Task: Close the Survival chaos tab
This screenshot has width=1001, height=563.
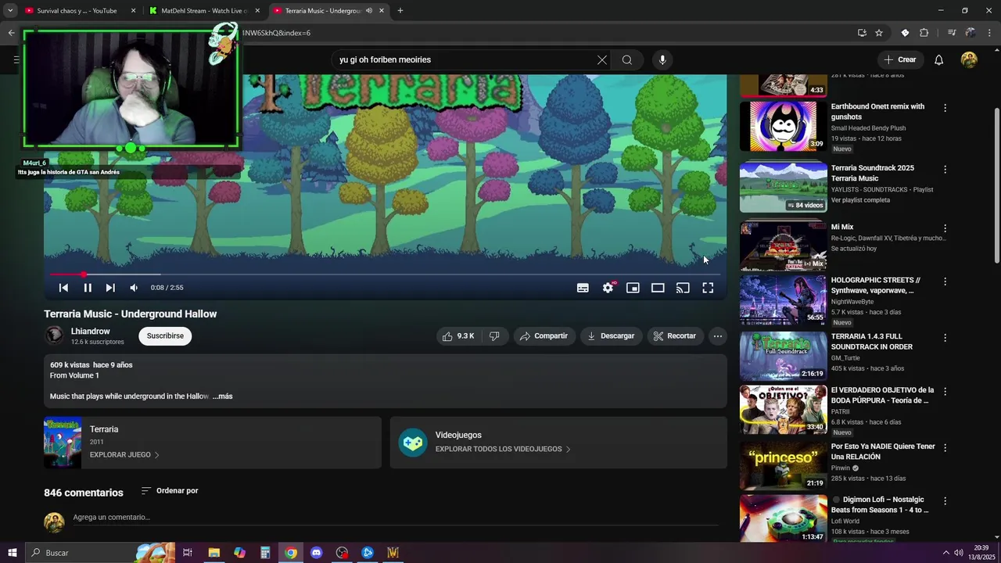Action: click(x=133, y=11)
